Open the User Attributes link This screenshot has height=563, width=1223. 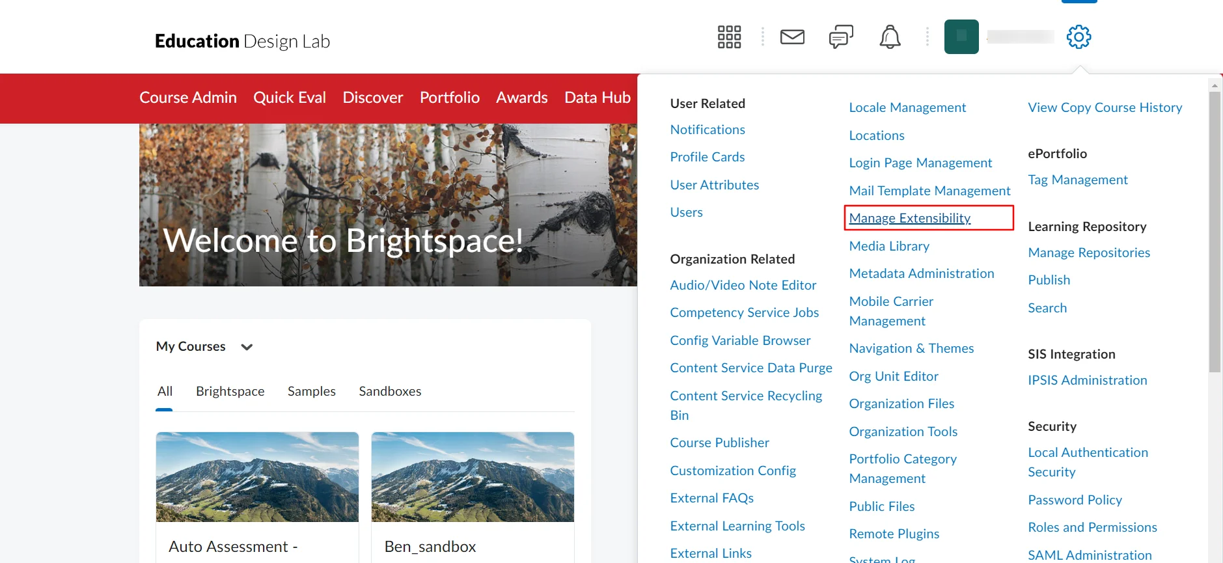(715, 185)
